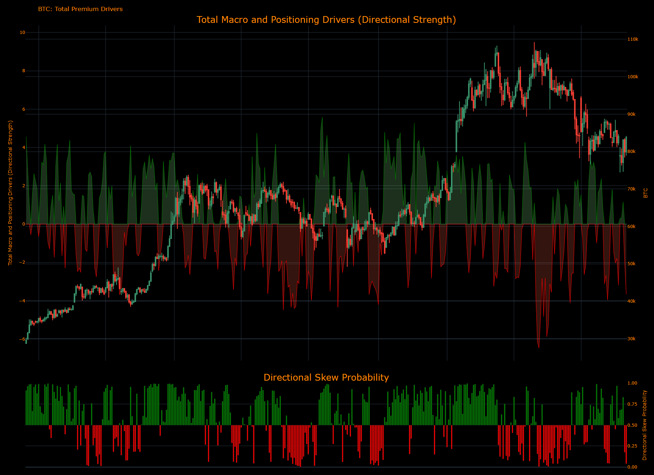Viewport: 654px width, 475px height.
Task: Click the '2' left axis tick label
Action: [x=24, y=186]
